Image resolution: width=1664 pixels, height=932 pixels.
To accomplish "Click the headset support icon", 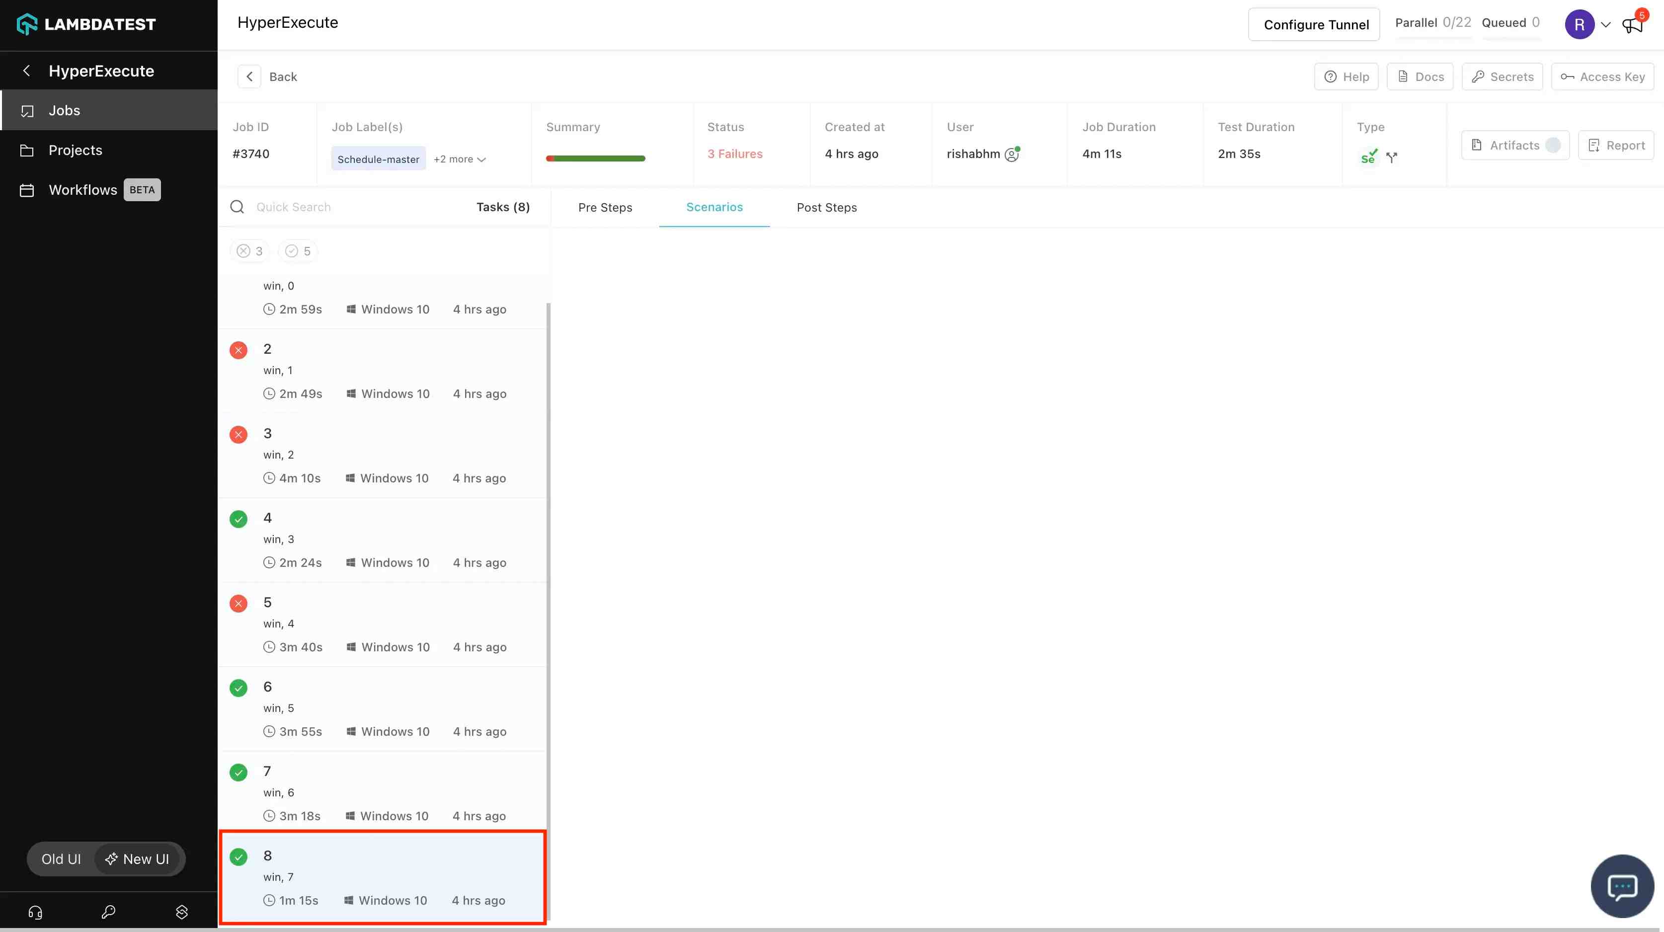I will pyautogui.click(x=36, y=912).
